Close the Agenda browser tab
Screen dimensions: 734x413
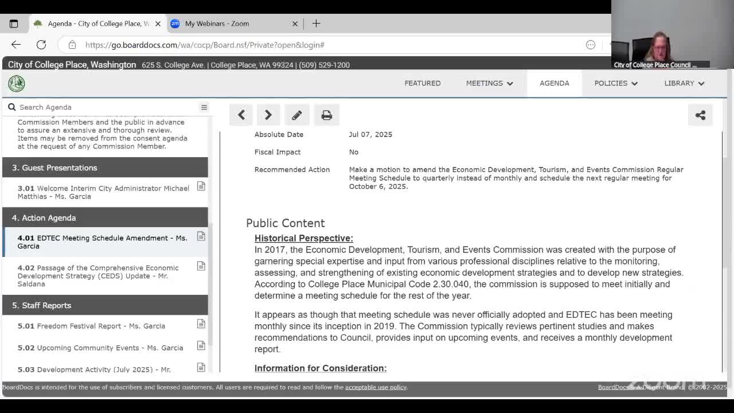158,24
